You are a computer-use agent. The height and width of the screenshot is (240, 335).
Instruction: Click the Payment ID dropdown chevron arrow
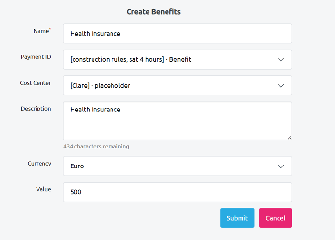(x=281, y=59)
